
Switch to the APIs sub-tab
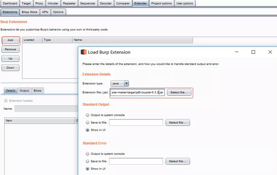click(45, 12)
